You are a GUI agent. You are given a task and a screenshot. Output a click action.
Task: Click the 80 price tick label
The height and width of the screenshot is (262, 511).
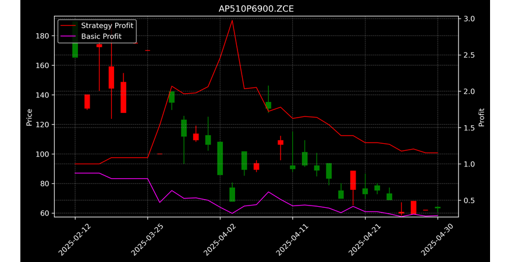(x=44, y=184)
